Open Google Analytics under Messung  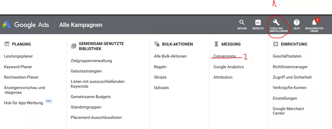[x=229, y=67]
